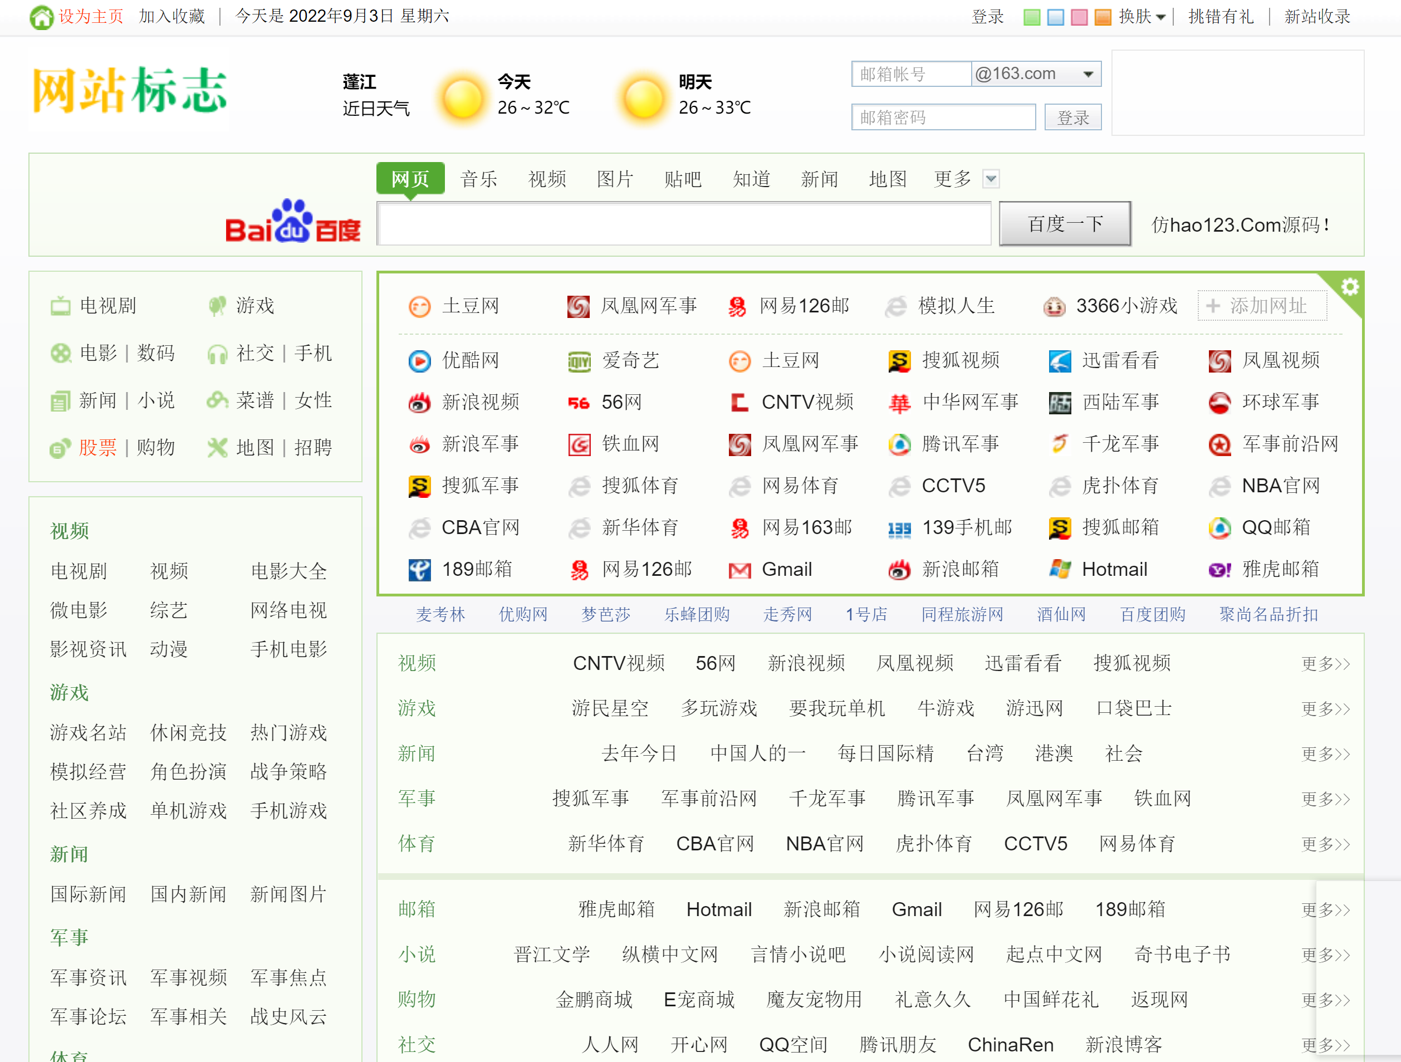Screen dimensions: 1401x1062
Task: Open 晋江文学 in the 小说 row
Action: click(552, 955)
